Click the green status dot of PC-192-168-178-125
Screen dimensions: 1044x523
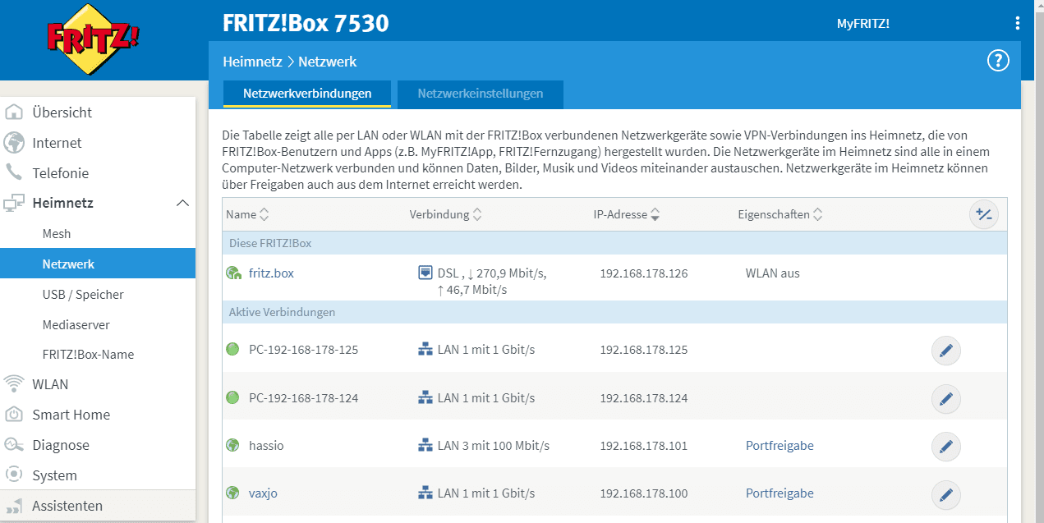(x=232, y=350)
